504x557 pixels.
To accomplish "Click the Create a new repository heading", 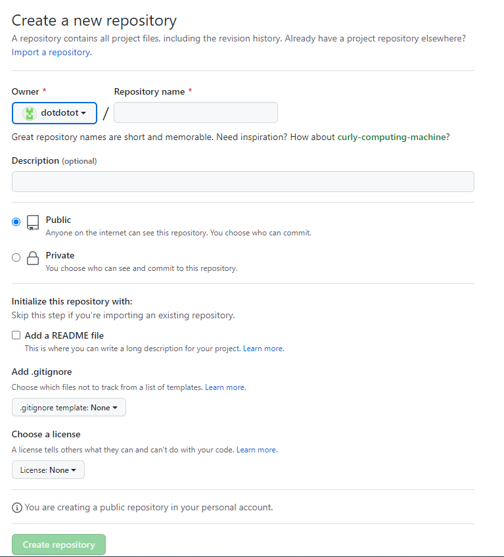I will click(93, 20).
